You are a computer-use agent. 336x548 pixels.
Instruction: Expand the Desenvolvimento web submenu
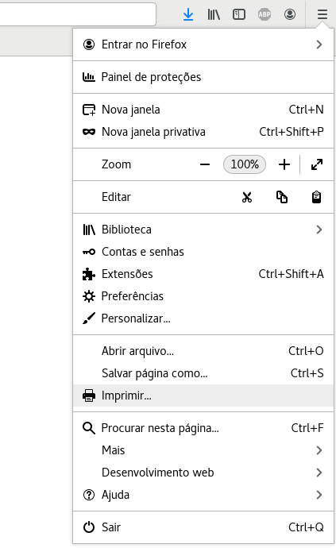[x=203, y=473]
